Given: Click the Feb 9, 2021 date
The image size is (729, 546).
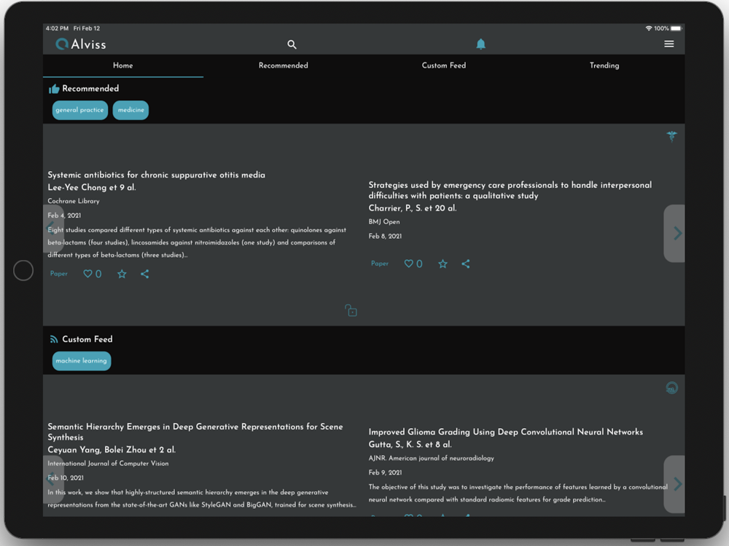Looking at the screenshot, I should pyautogui.click(x=385, y=472).
